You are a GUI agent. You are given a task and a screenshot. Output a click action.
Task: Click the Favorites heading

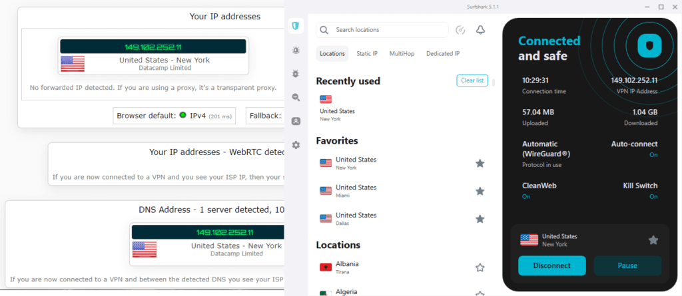(337, 140)
